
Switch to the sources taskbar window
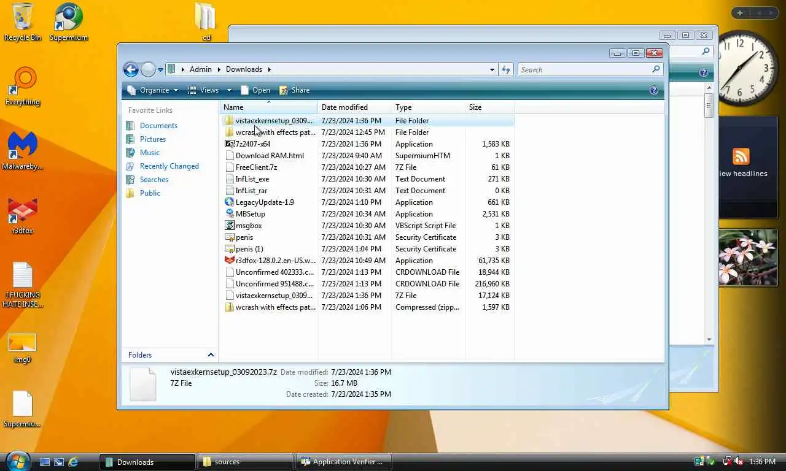(x=246, y=462)
